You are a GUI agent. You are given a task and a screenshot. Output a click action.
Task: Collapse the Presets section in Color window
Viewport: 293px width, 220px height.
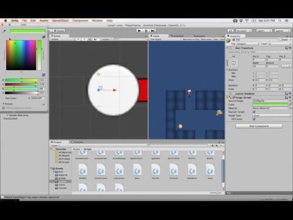pos(4,104)
